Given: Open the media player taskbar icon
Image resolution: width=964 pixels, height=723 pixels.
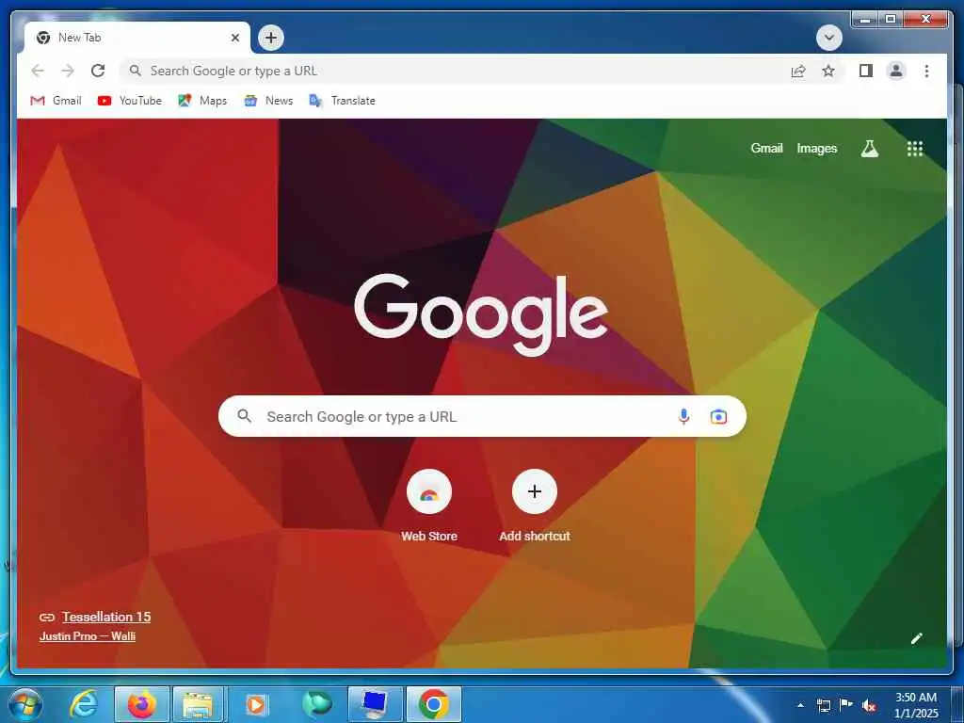Looking at the screenshot, I should coord(256,704).
